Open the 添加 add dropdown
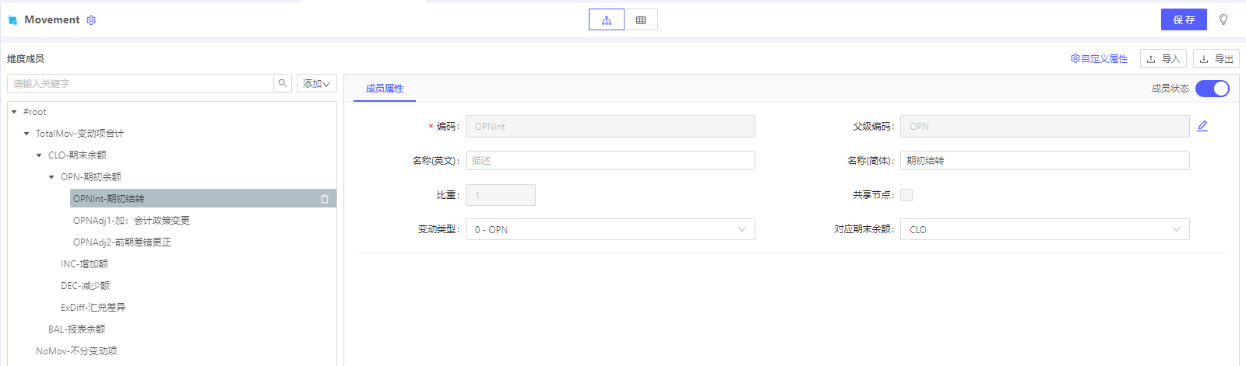 click(x=316, y=84)
